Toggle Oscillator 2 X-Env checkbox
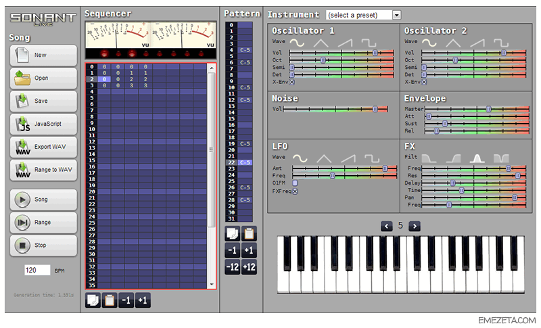Screen dimensions: 541x328 pos(424,82)
